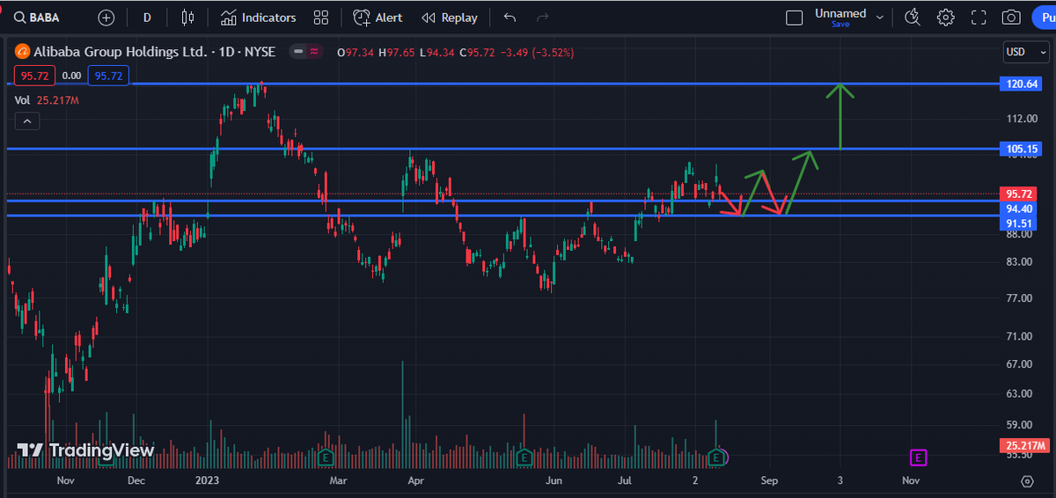Select the 94.40 horizontal line price label
1056x498 pixels.
point(1021,209)
